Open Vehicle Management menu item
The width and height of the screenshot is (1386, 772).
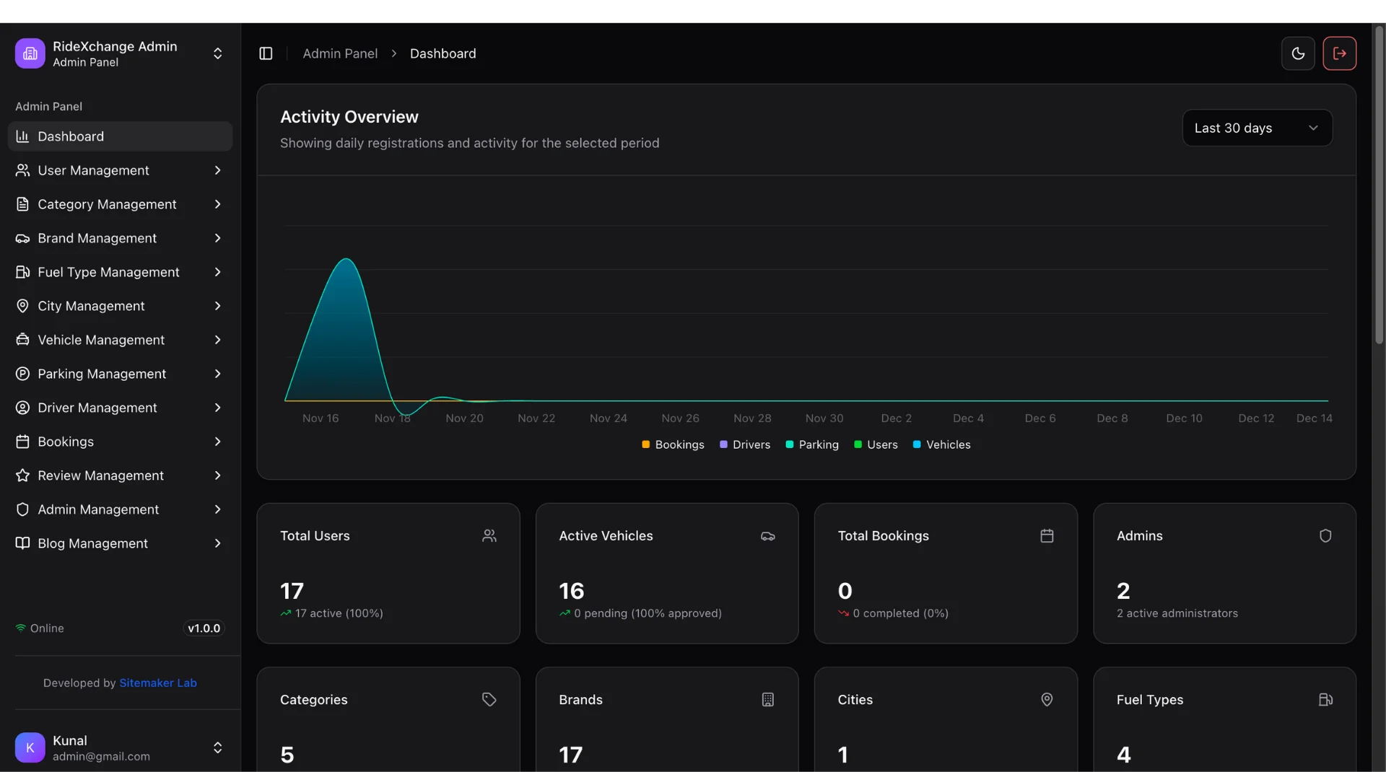click(x=120, y=340)
